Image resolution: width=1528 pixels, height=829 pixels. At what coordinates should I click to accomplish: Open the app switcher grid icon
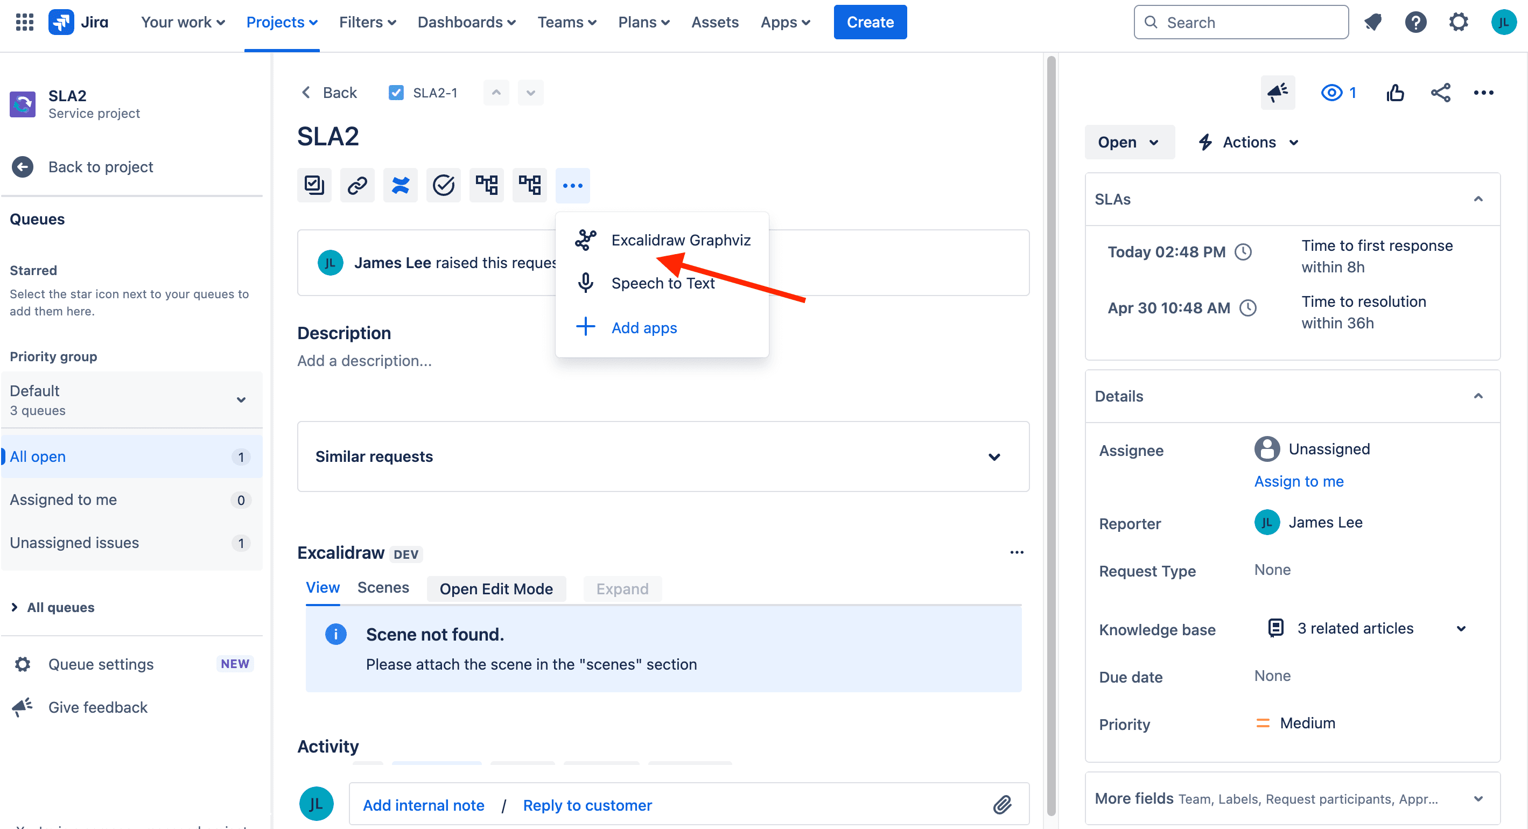(x=24, y=22)
